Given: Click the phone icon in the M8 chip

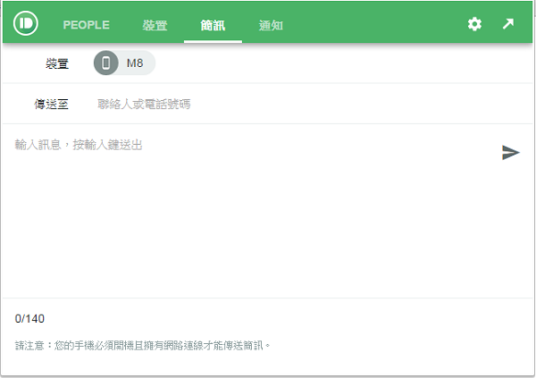Looking at the screenshot, I should [x=106, y=63].
